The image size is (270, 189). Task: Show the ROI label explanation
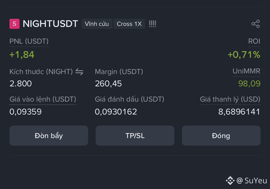click(254, 41)
